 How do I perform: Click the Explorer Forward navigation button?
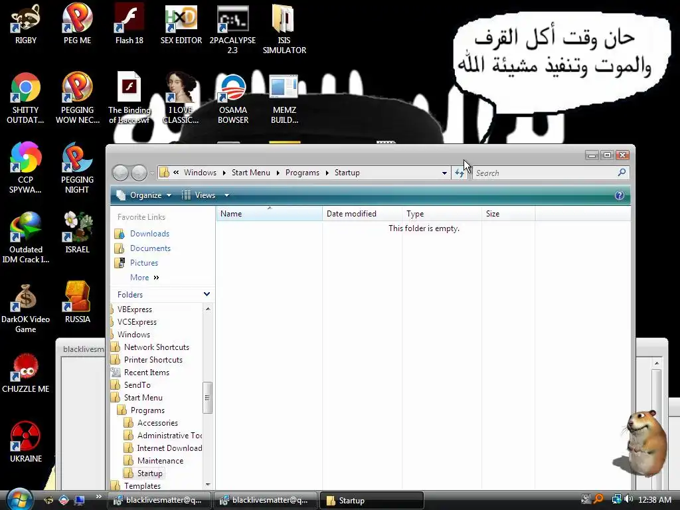(139, 173)
